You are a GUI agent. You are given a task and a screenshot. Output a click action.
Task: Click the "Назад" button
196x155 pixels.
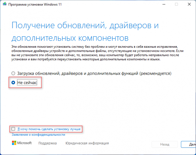[x=165, y=144]
